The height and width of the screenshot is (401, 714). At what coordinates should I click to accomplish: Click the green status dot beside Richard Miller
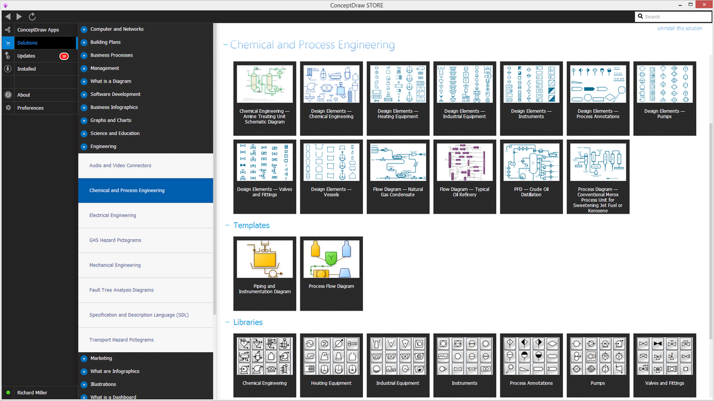[x=8, y=393]
